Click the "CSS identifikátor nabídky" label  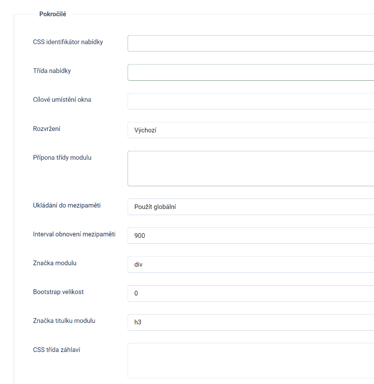[x=68, y=42]
